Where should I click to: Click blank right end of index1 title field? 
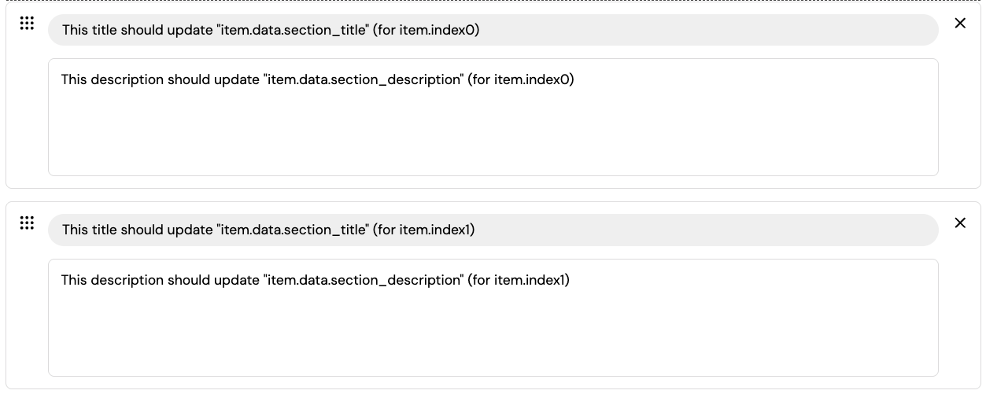pyautogui.click(x=866, y=230)
